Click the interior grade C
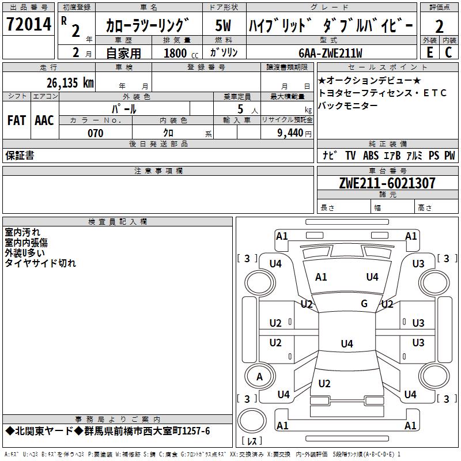The height and width of the screenshot is (461, 461). [x=448, y=52]
